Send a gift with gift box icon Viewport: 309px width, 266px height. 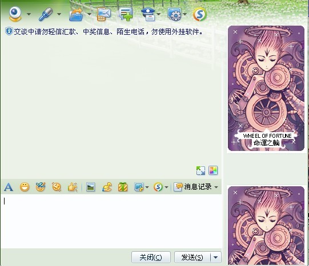[x=123, y=187]
